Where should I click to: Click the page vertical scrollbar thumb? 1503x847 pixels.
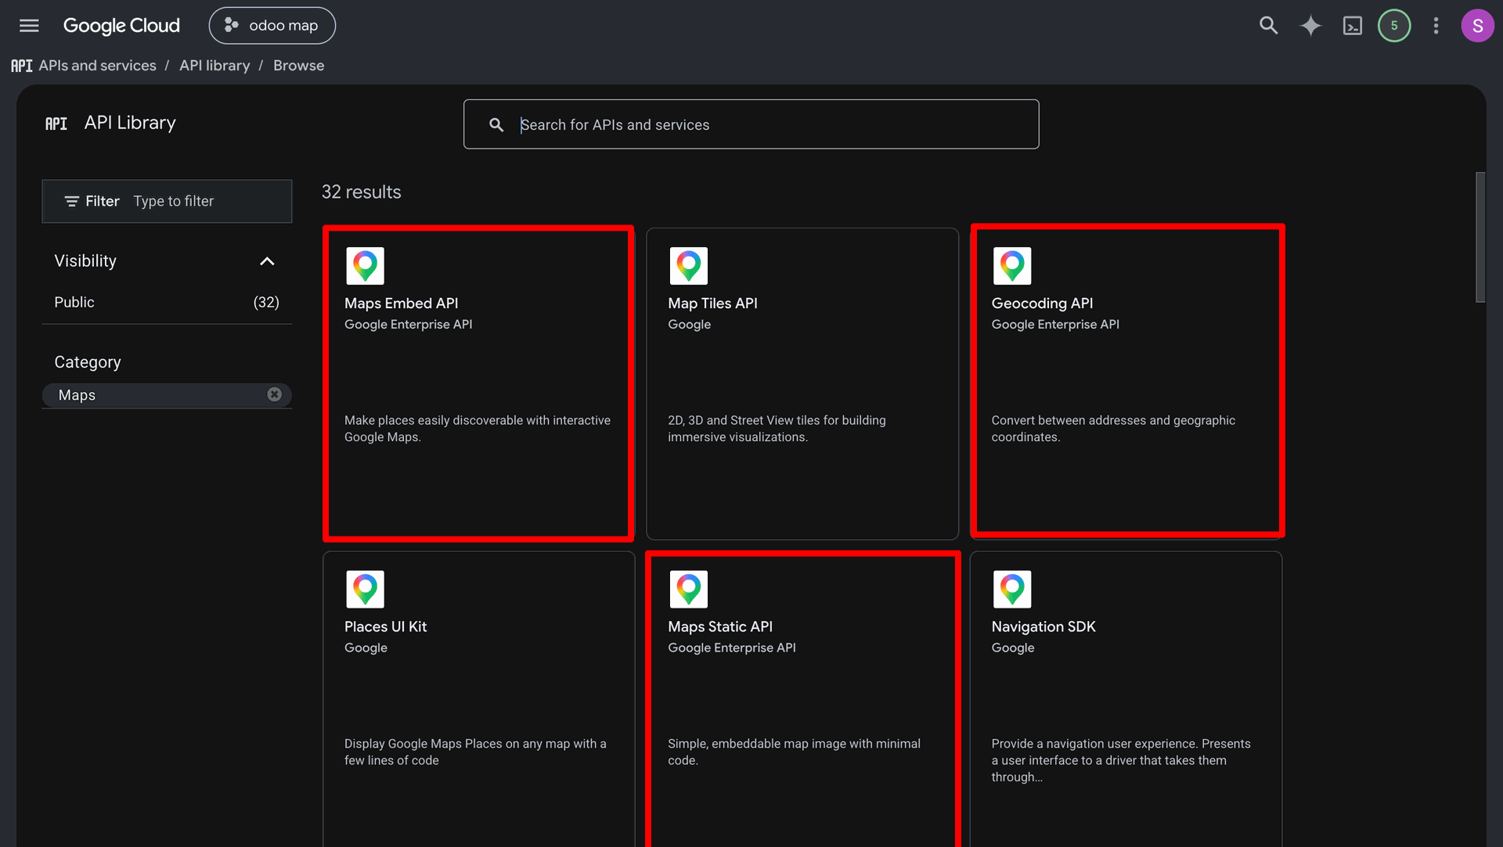tap(1480, 237)
